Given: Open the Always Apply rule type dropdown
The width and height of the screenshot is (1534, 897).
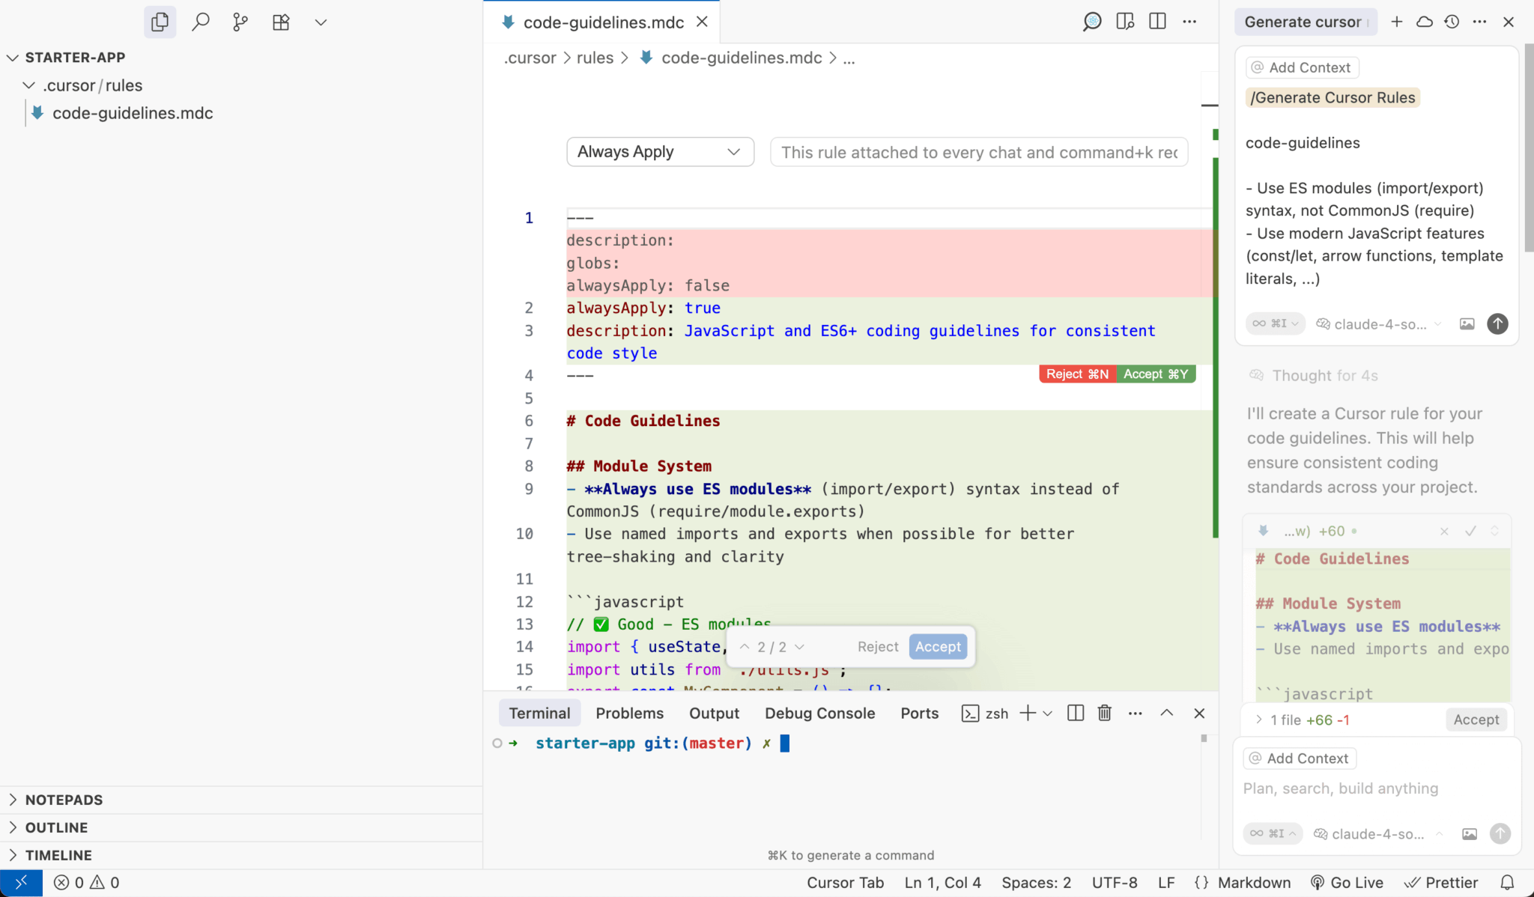Looking at the screenshot, I should click(660, 152).
